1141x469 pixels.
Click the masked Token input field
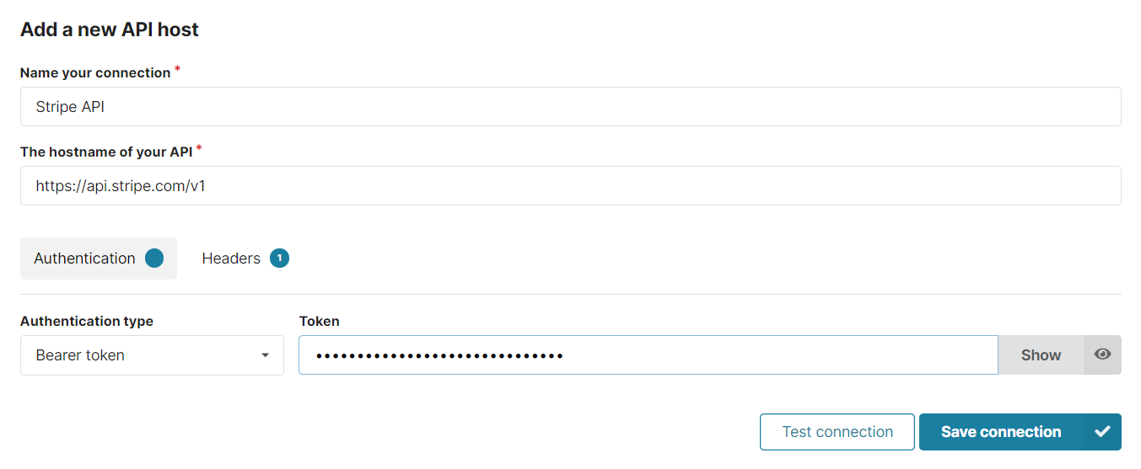point(648,355)
